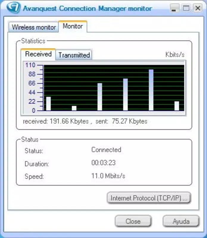Open the Received statistics tab
This screenshot has height=238, width=207.
pos(38,54)
